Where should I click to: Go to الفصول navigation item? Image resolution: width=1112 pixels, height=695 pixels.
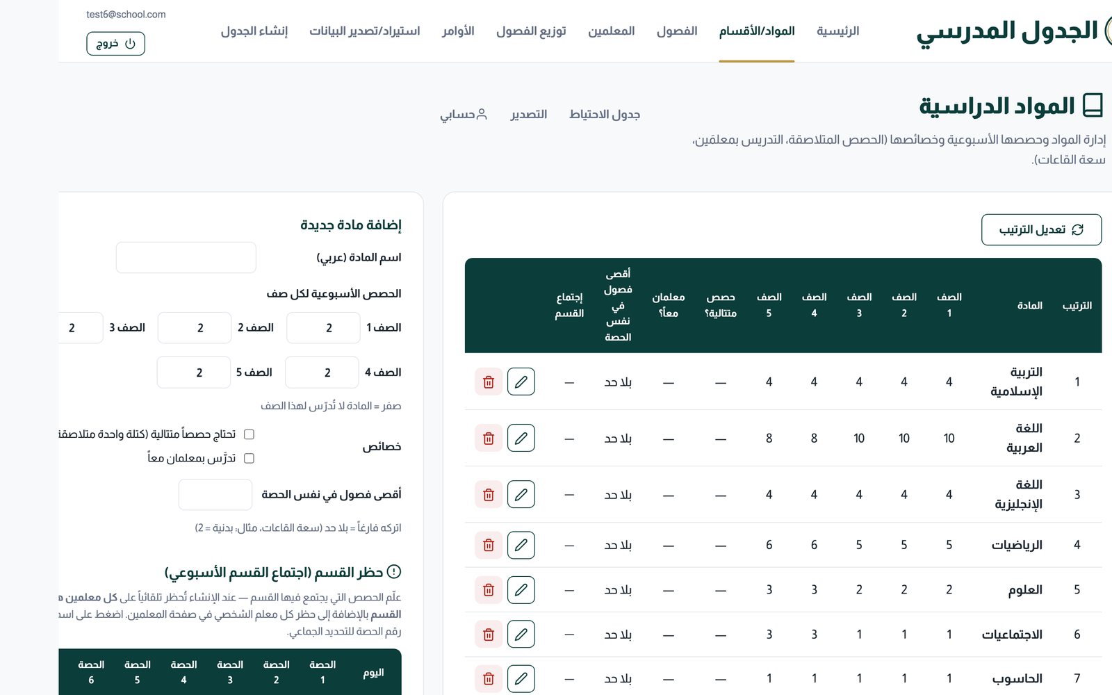tap(677, 31)
